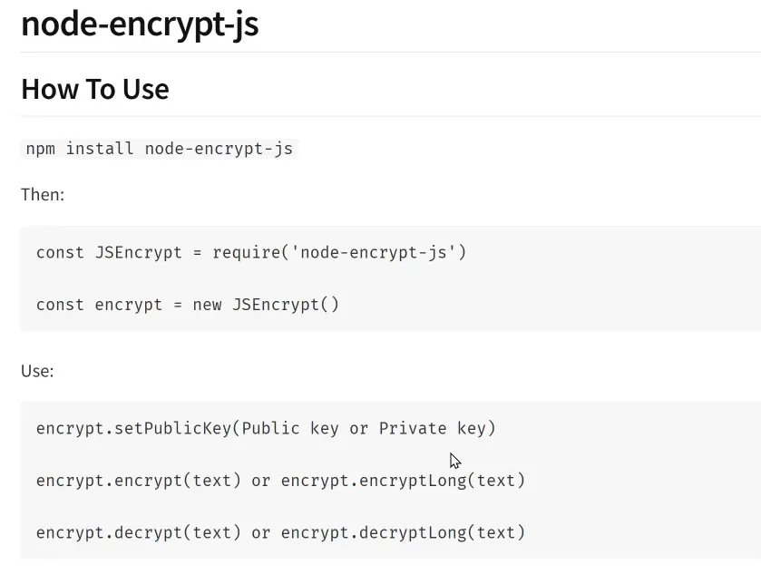Click encrypt.decrypt(text) method call

[138, 532]
